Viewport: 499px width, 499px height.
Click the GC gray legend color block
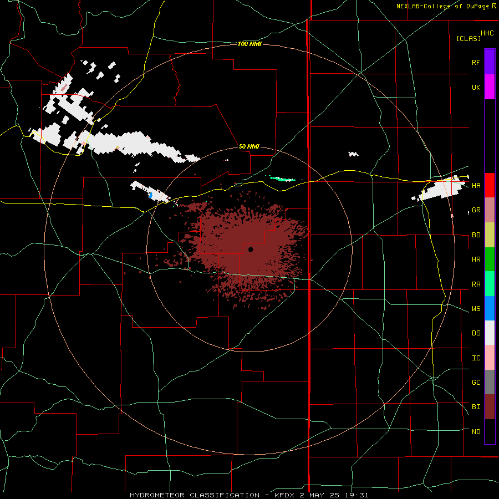(490, 382)
